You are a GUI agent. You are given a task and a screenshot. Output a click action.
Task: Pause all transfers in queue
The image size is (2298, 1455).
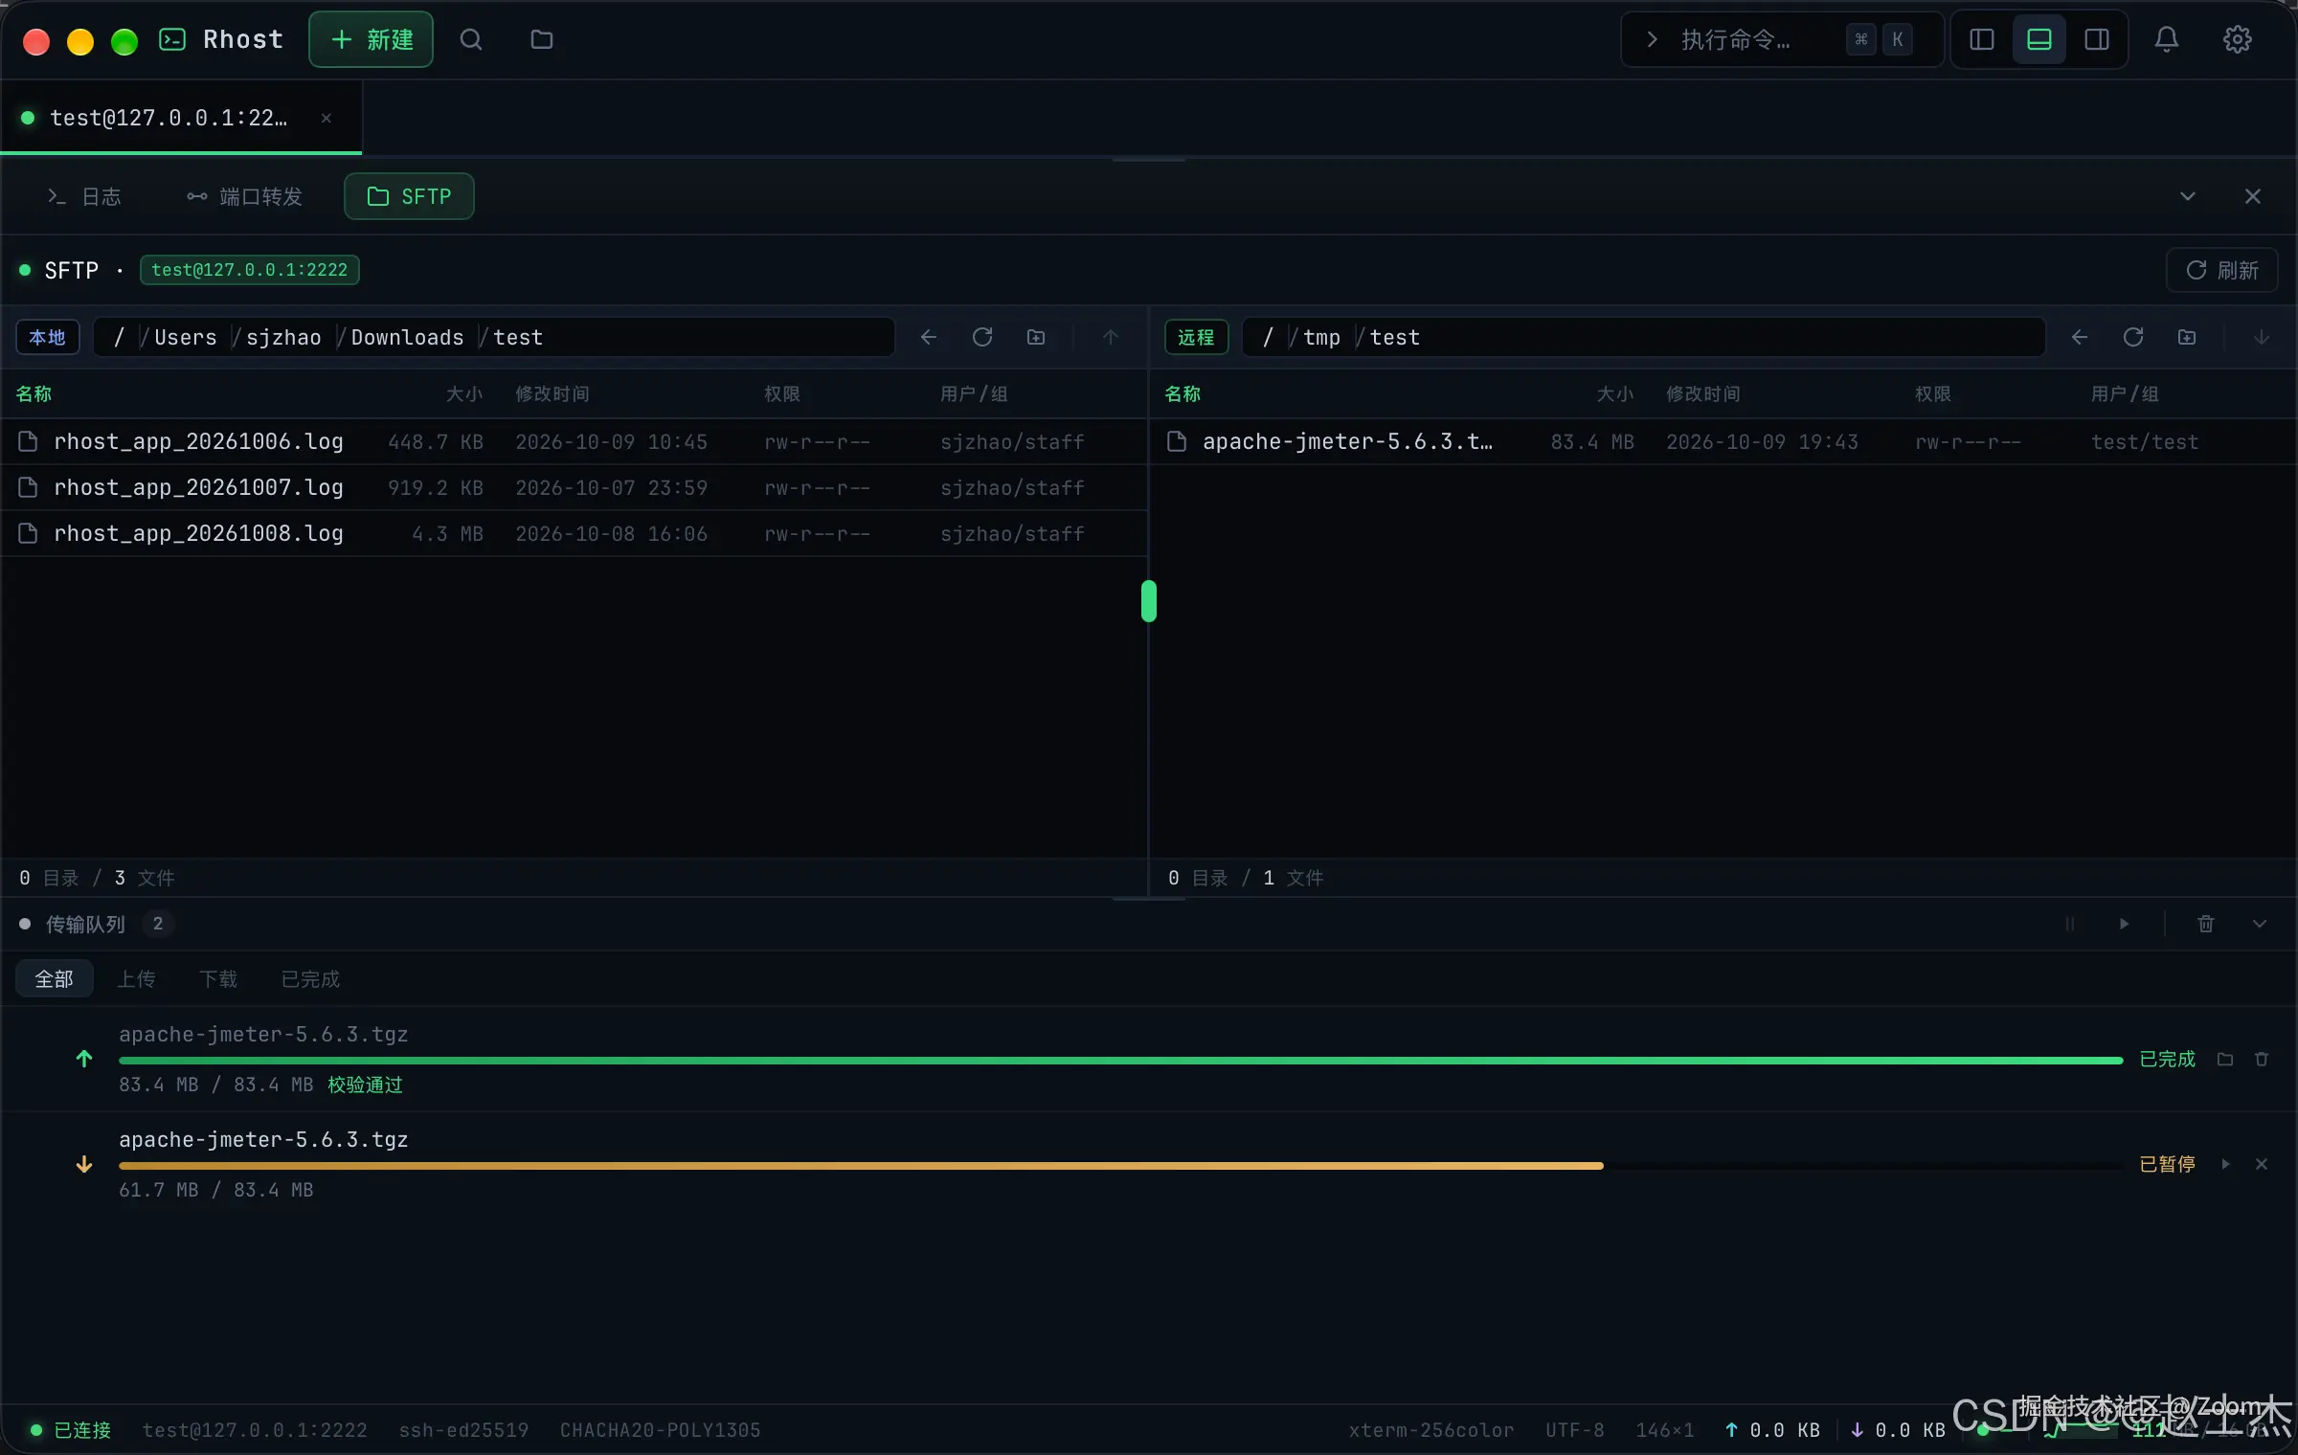click(x=2069, y=924)
